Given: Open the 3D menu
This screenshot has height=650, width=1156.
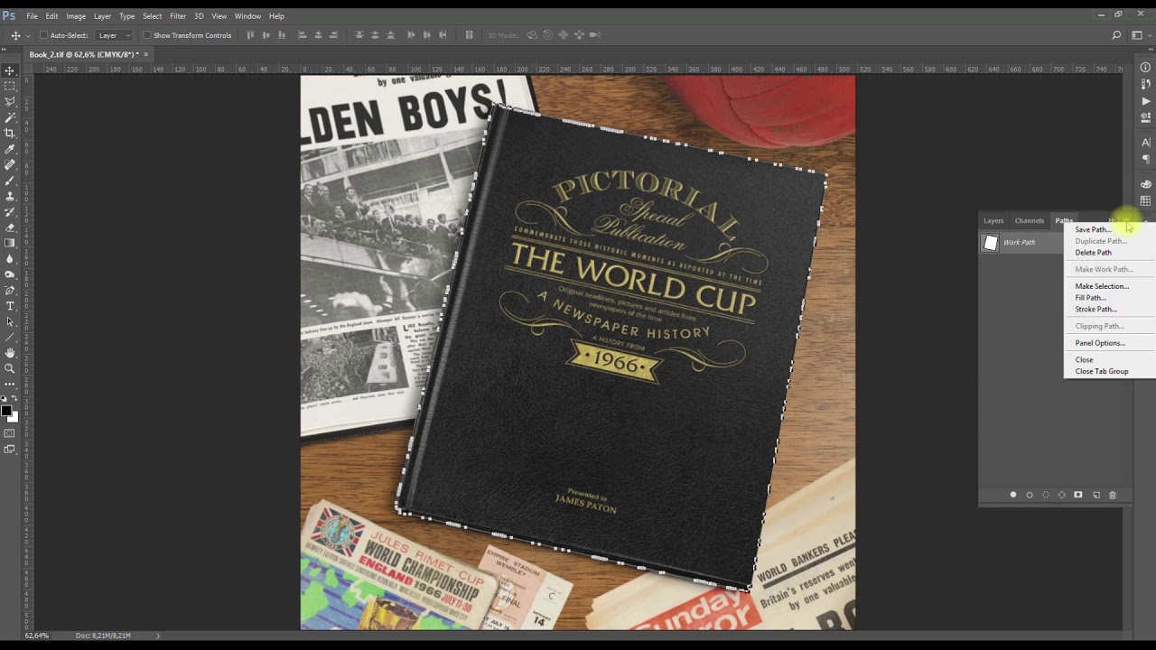Looking at the screenshot, I should (199, 16).
